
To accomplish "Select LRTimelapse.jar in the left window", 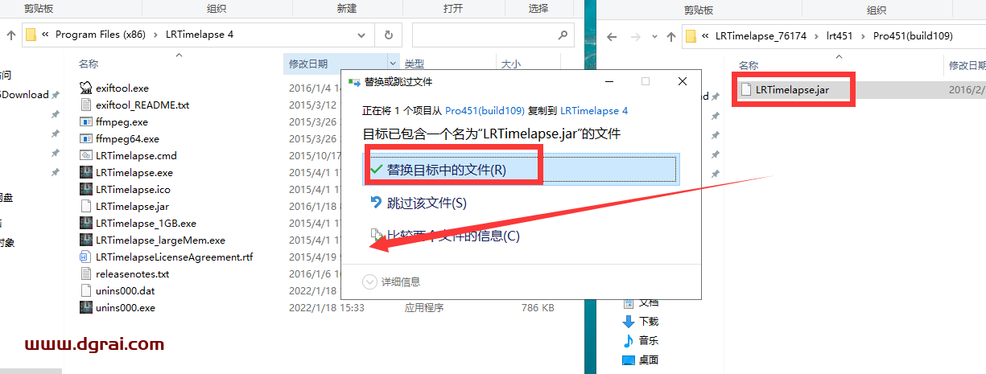I will tap(132, 206).
